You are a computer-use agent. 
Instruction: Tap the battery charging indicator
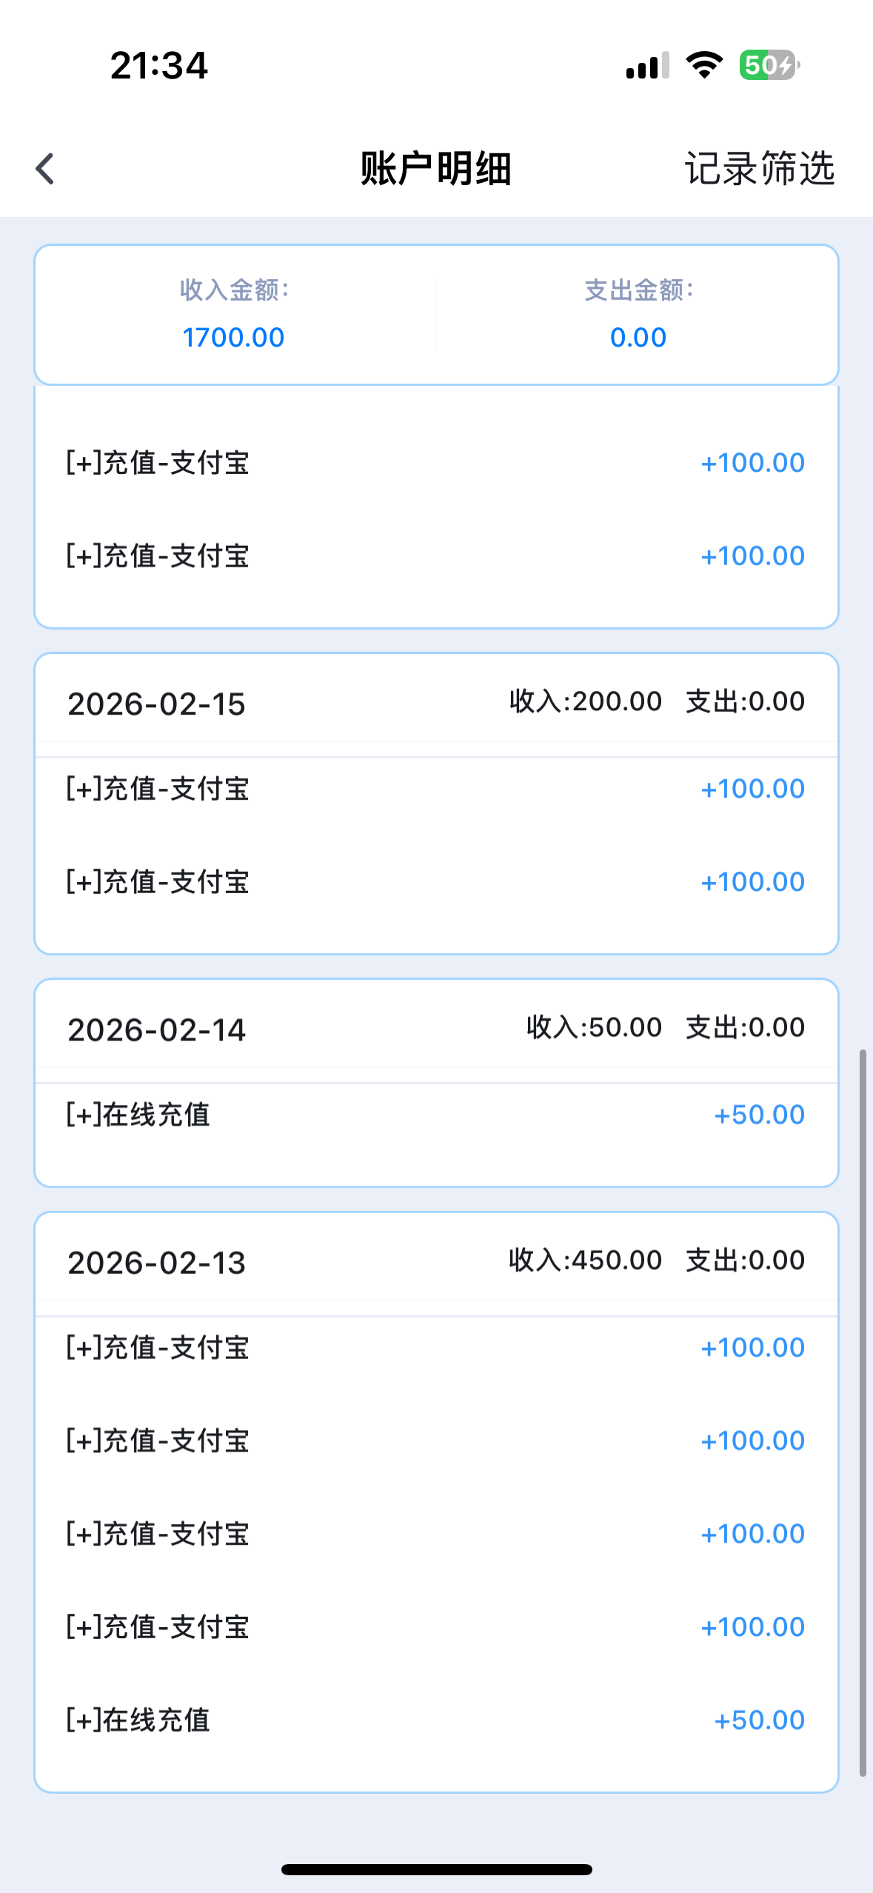(x=769, y=65)
